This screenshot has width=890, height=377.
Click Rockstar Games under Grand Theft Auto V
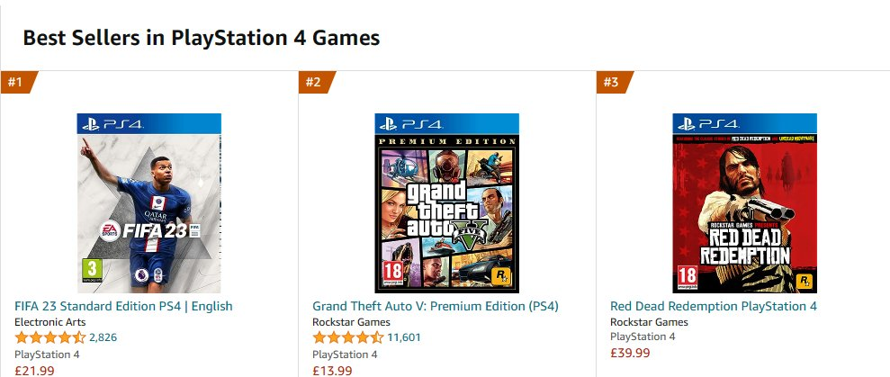(x=350, y=322)
